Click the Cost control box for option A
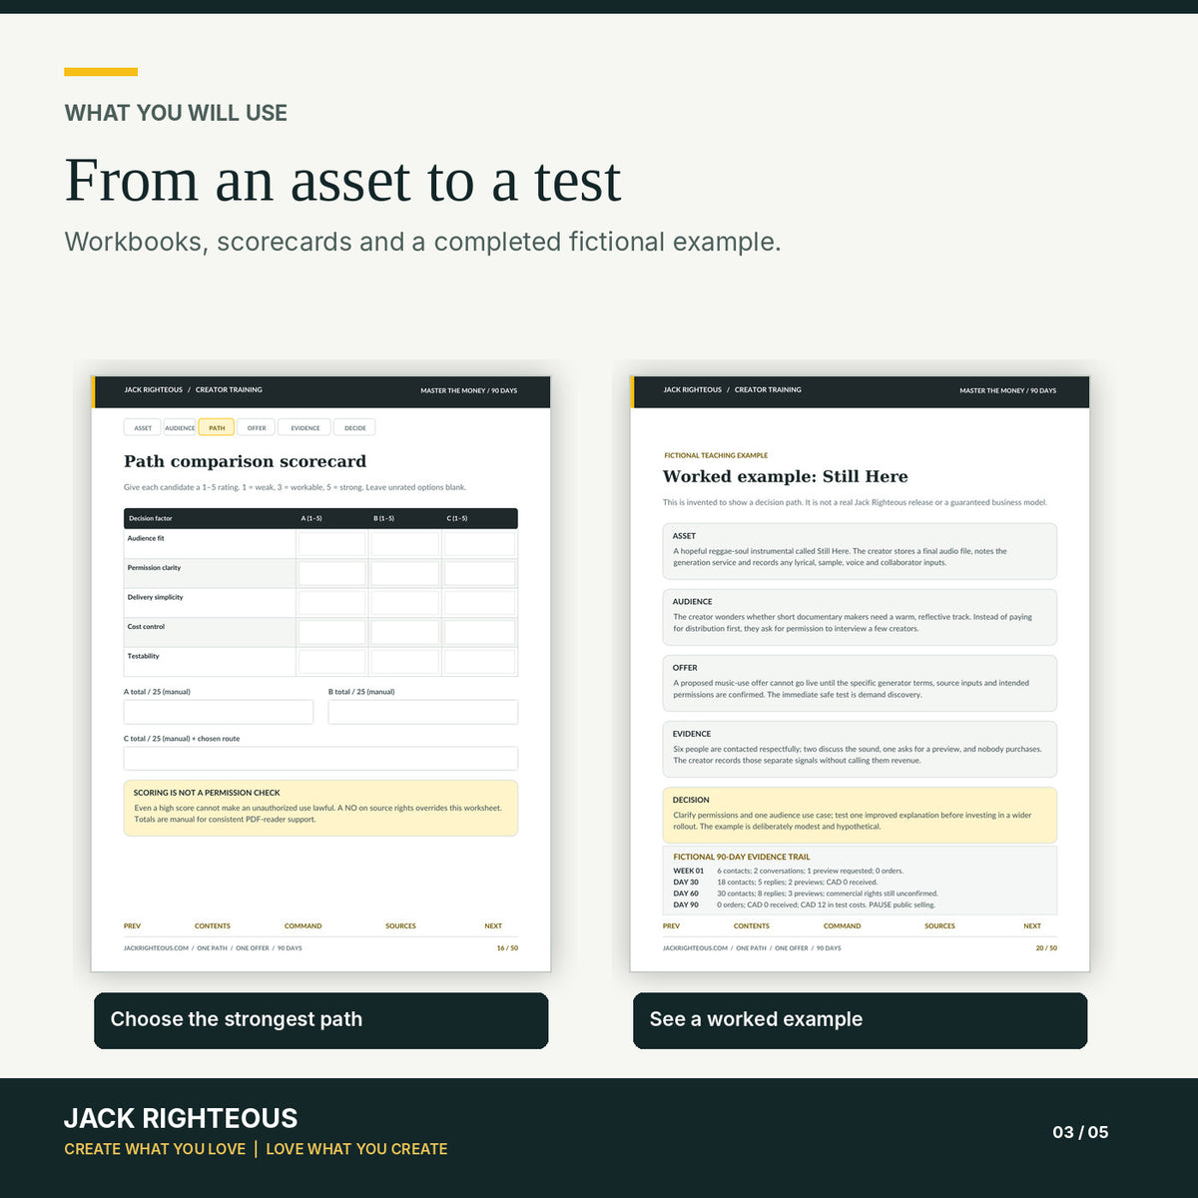The height and width of the screenshot is (1198, 1198). pyautogui.click(x=332, y=632)
